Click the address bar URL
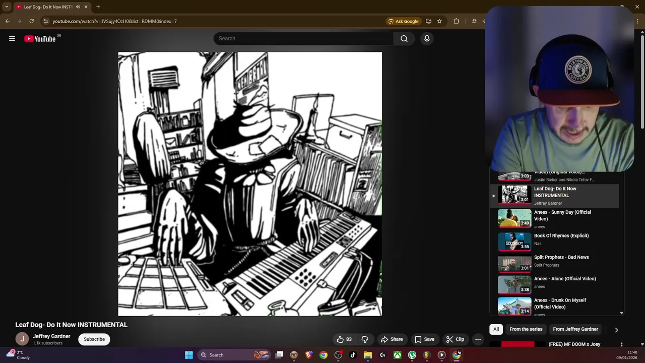 tap(114, 21)
